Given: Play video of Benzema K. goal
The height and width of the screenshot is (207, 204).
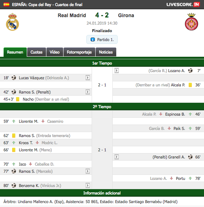Looking at the screenshot, I should click(x=88, y=185).
